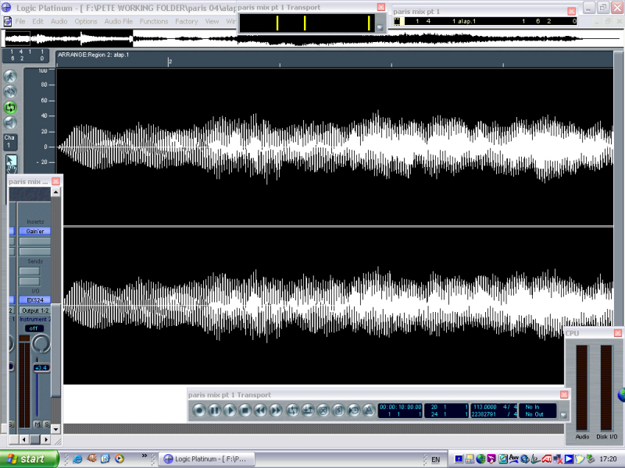Open the Audio File menu
This screenshot has width=625, height=468.
(x=118, y=21)
